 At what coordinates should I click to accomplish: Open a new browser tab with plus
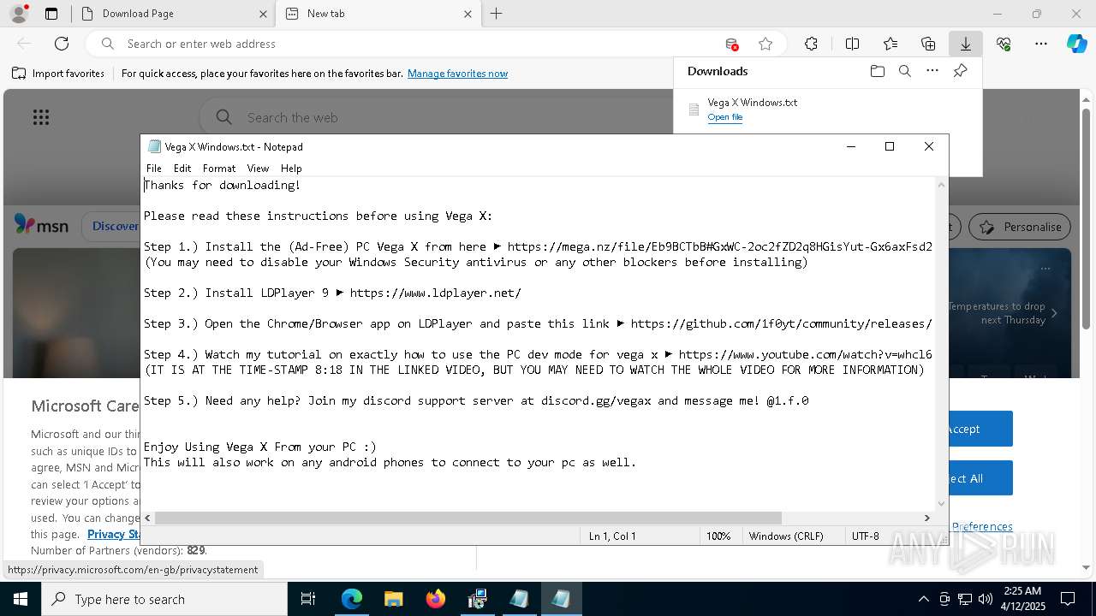click(x=496, y=14)
